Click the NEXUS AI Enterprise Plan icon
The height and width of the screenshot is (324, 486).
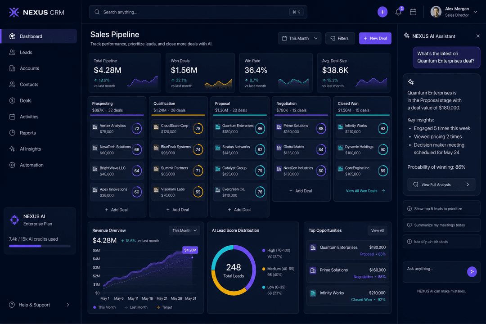point(14,220)
